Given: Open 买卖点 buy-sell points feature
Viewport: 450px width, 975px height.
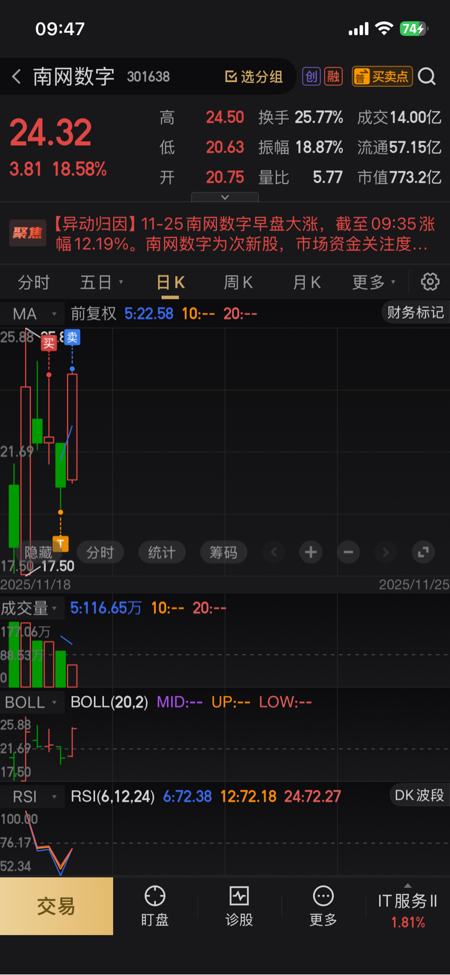Looking at the screenshot, I should 382,76.
